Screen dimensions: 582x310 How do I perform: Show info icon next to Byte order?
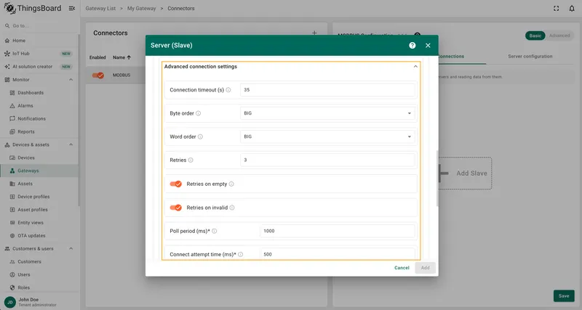[x=198, y=113]
